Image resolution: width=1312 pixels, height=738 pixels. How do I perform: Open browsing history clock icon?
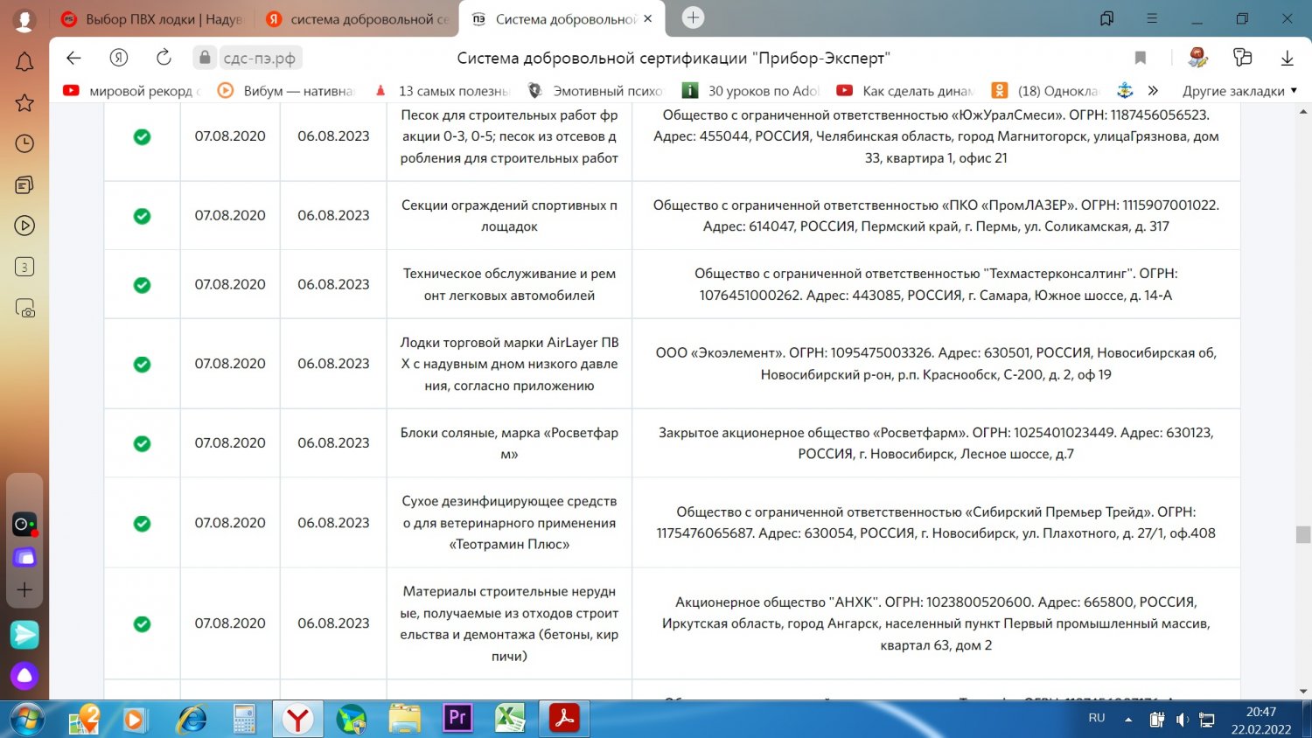coord(24,143)
